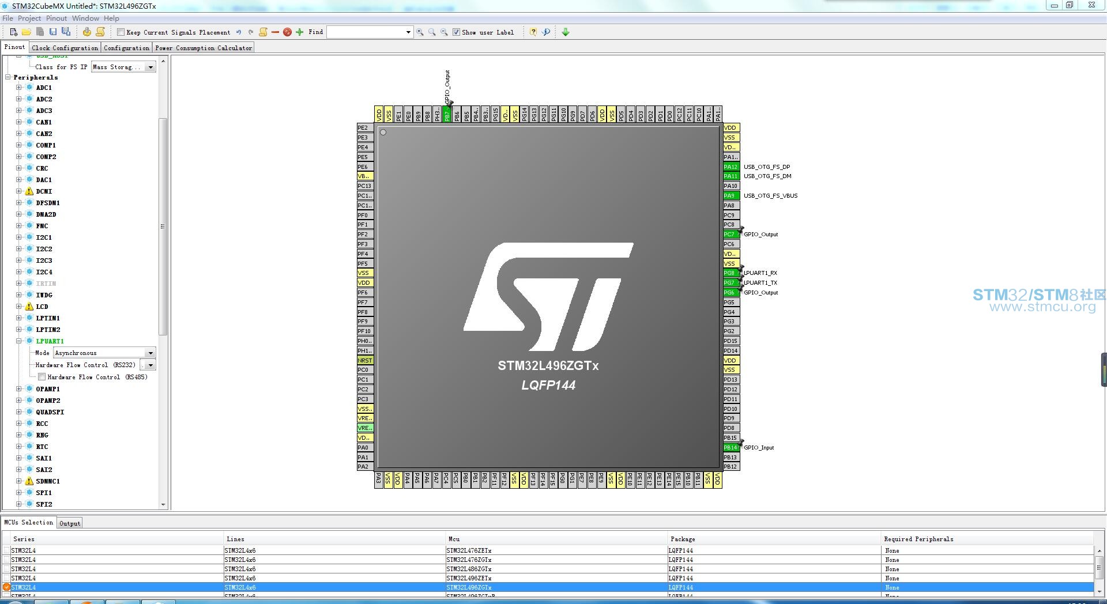Click the red minus toolbar icon

[x=275, y=32]
